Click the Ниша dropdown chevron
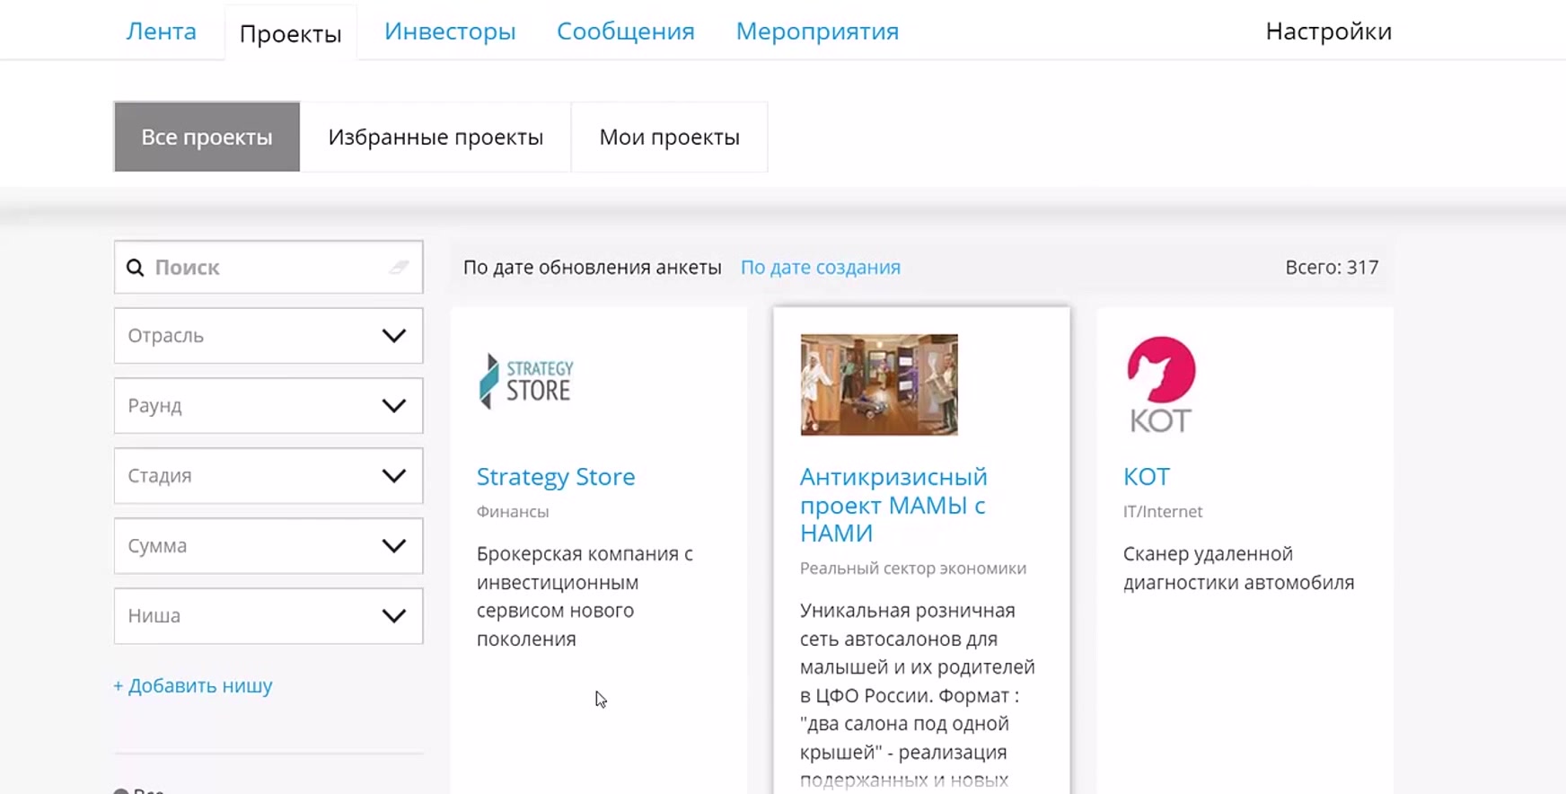The image size is (1566, 794). (x=393, y=616)
